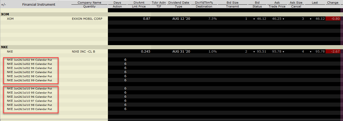
Task: Select NKE Jun26/Jul02 97 Calendar Put
Action: 29,72
